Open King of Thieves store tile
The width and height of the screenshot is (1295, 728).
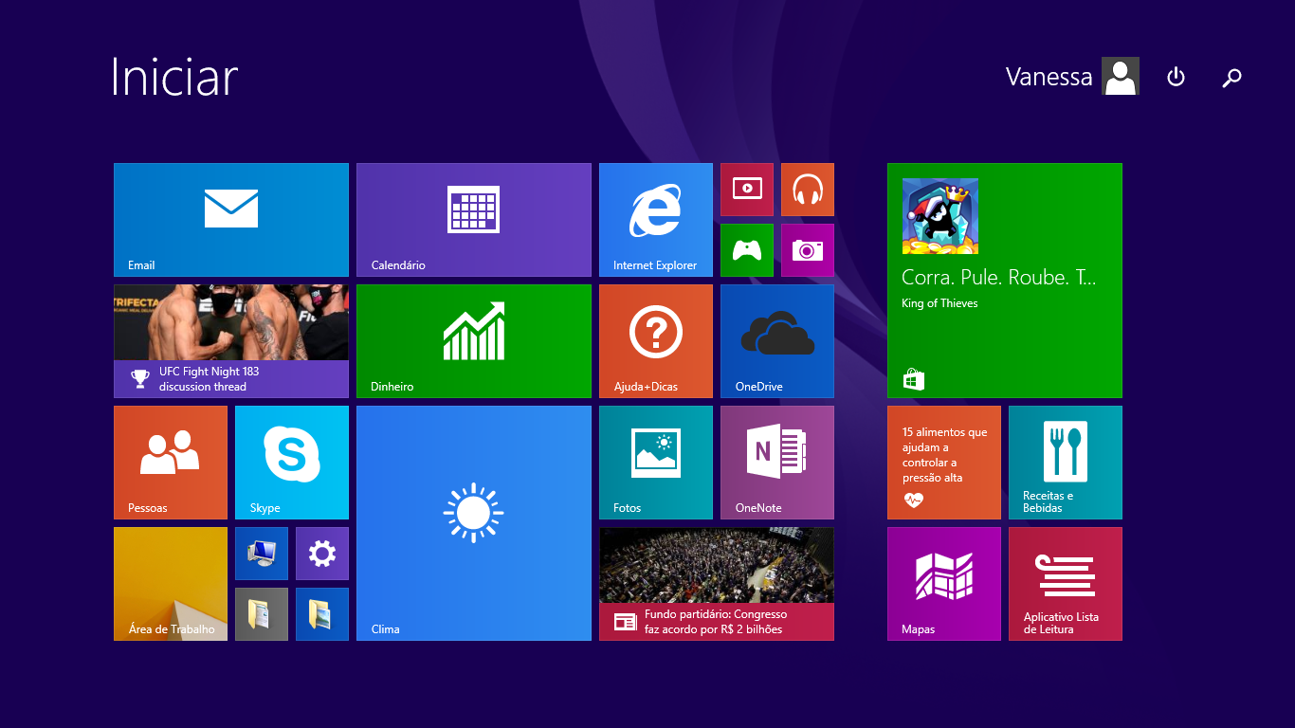pyautogui.click(x=1005, y=281)
